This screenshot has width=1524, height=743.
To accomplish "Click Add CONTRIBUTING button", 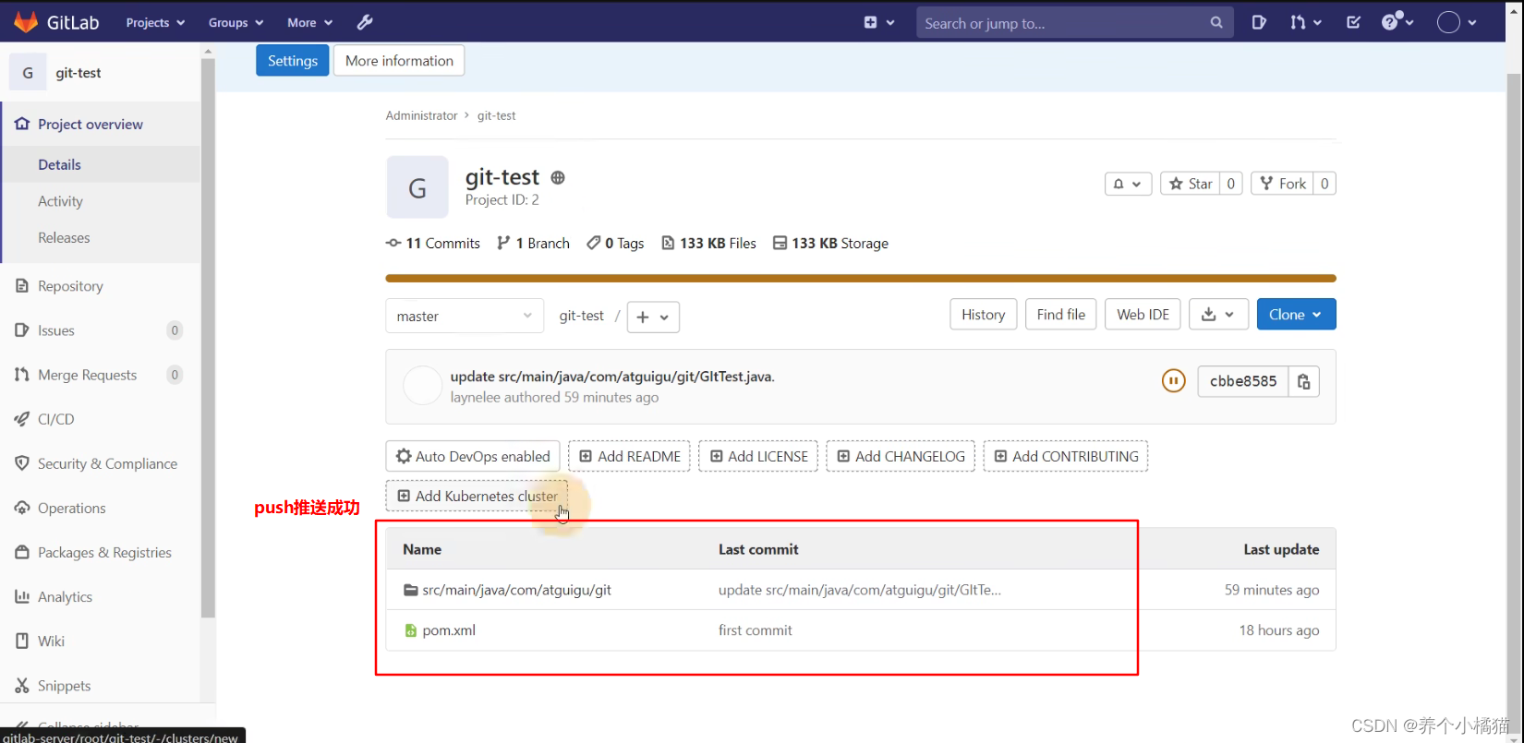I will 1066,456.
